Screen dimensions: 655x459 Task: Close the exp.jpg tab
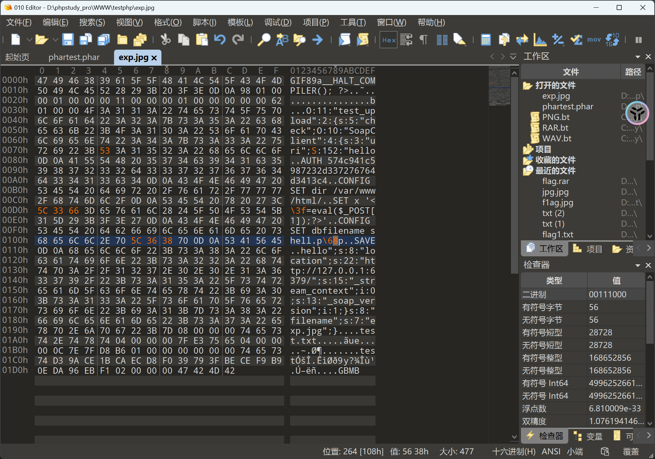pyautogui.click(x=154, y=58)
